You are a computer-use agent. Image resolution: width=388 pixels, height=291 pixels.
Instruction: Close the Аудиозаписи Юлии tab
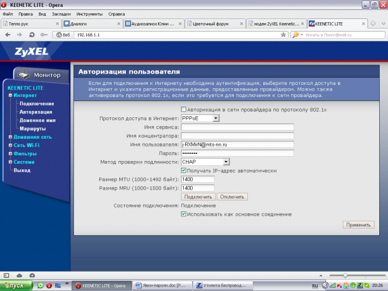[180, 24]
